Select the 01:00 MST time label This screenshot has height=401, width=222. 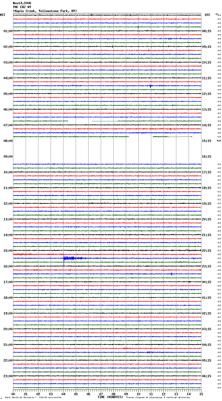click(x=8, y=31)
